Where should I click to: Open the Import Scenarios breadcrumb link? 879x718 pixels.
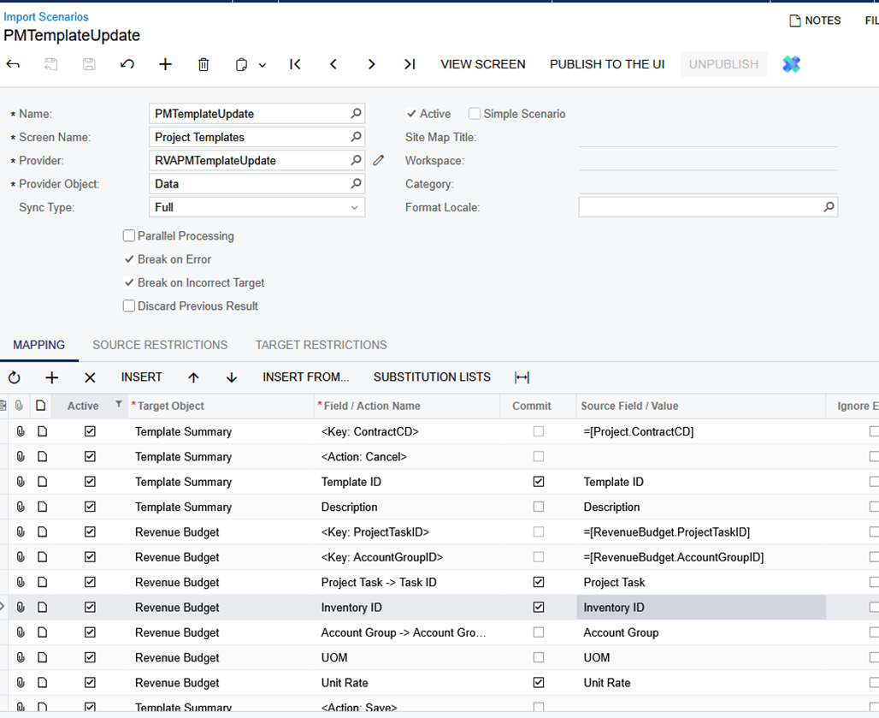point(46,17)
